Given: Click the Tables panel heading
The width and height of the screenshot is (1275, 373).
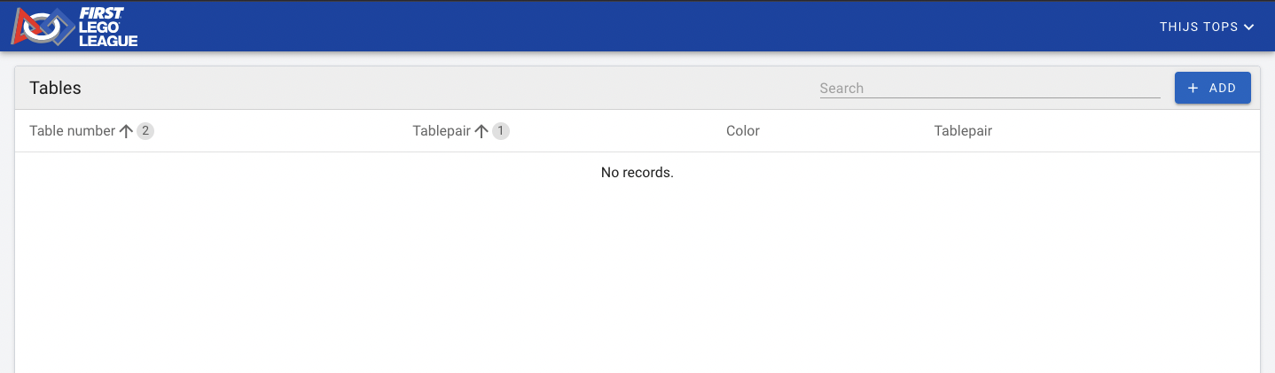Looking at the screenshot, I should (55, 88).
